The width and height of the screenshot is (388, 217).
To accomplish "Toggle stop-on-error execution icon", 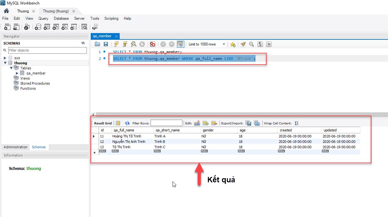I will pos(153,44).
